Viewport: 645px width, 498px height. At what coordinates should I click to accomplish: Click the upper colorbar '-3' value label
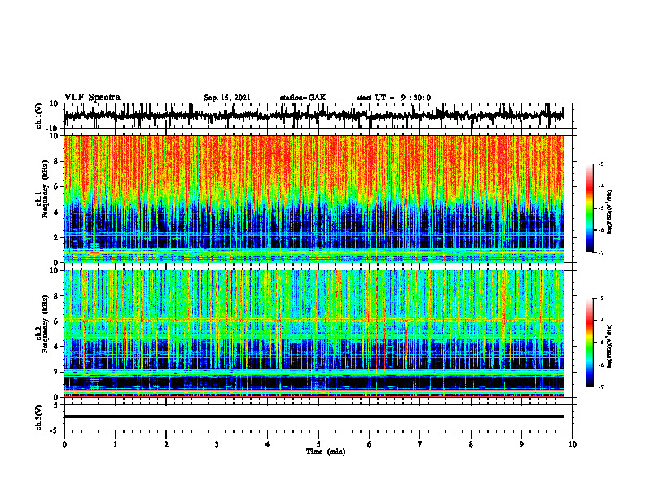coord(600,164)
